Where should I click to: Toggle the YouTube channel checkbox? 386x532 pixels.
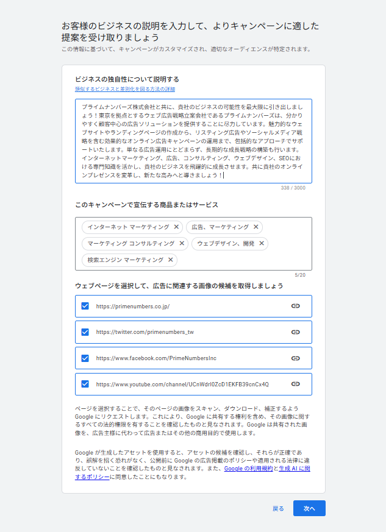coord(85,384)
